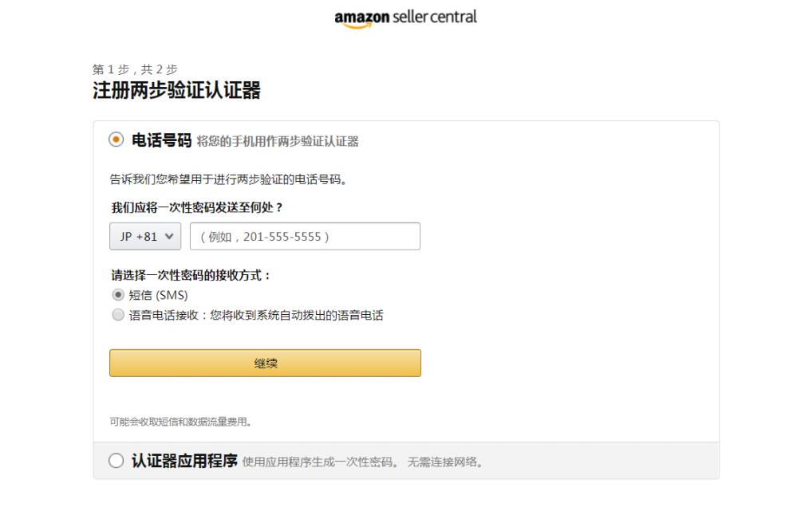
Task: Enable the 认证器应用程序 radio button
Action: pos(116,461)
